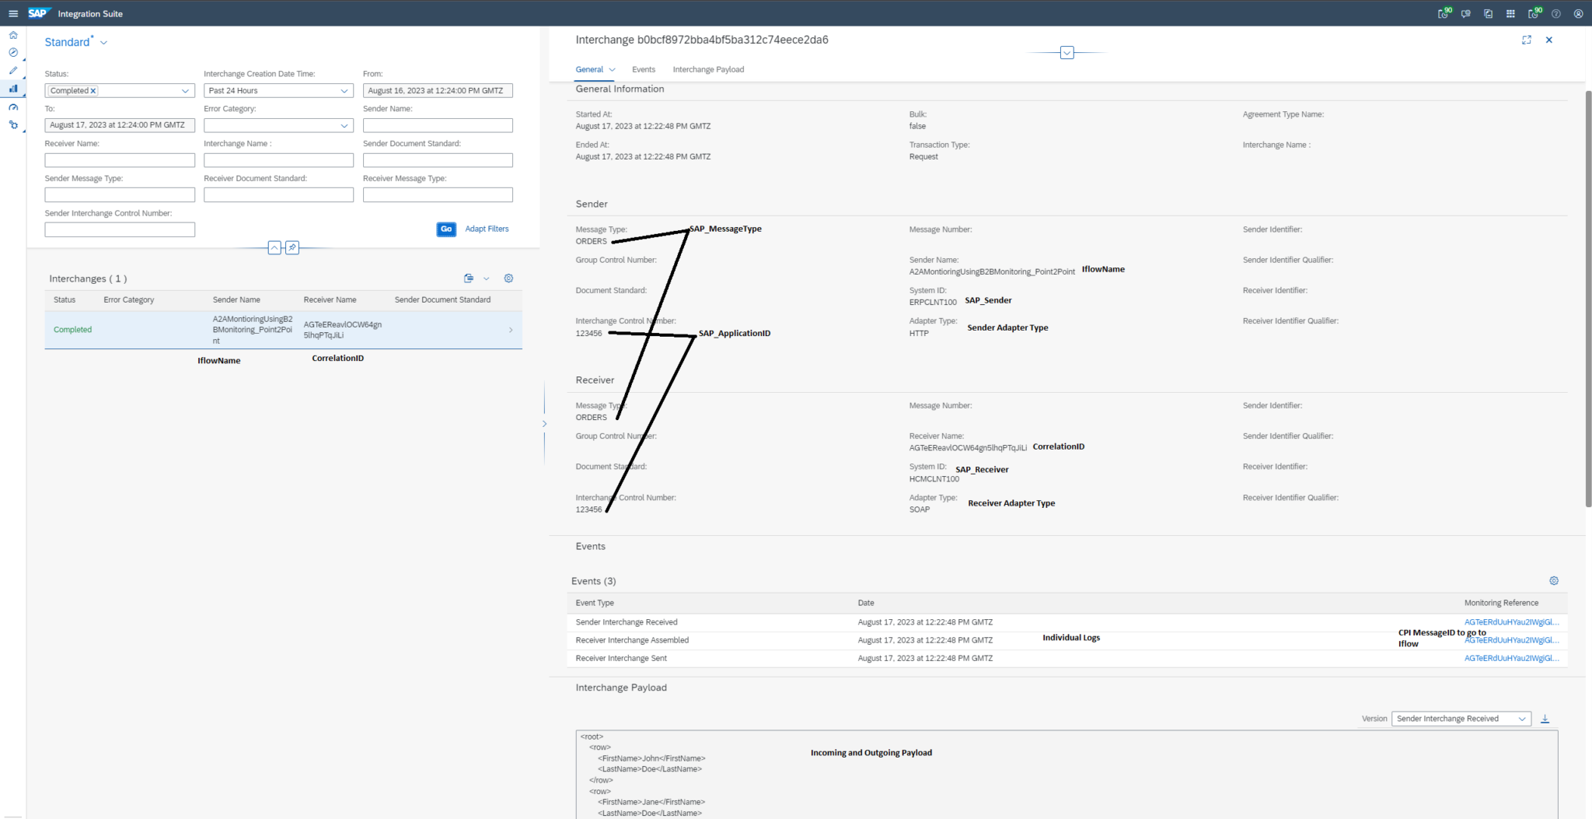The image size is (1592, 819).
Task: Open the hamburger navigation menu
Action: tap(12, 13)
